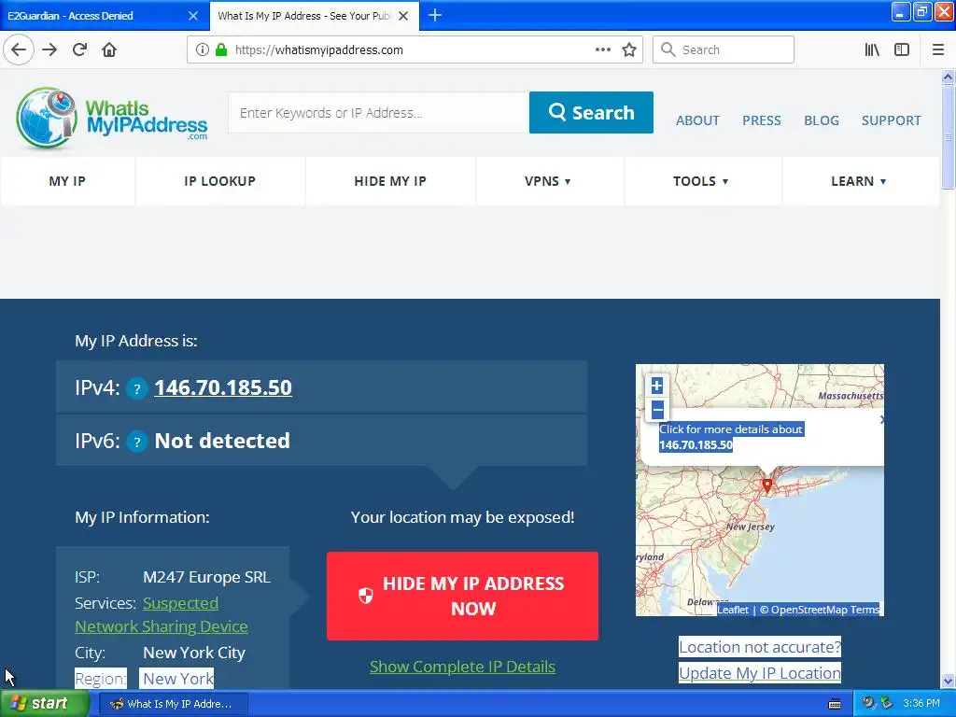
Task: Click the IPv4 address 146.70.185.50 link
Action: [x=223, y=387]
